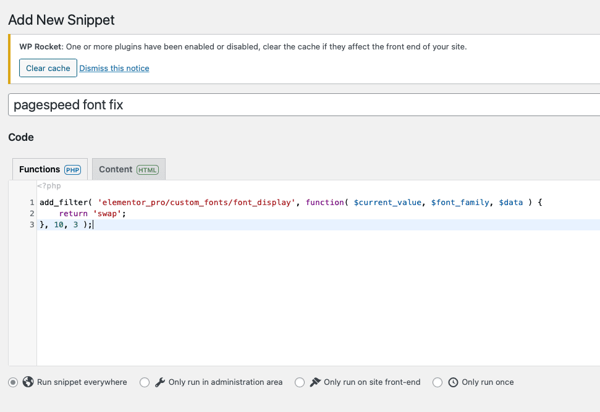This screenshot has width=600, height=412.
Task: Click the wrench icon for administration area
Action: (x=160, y=382)
